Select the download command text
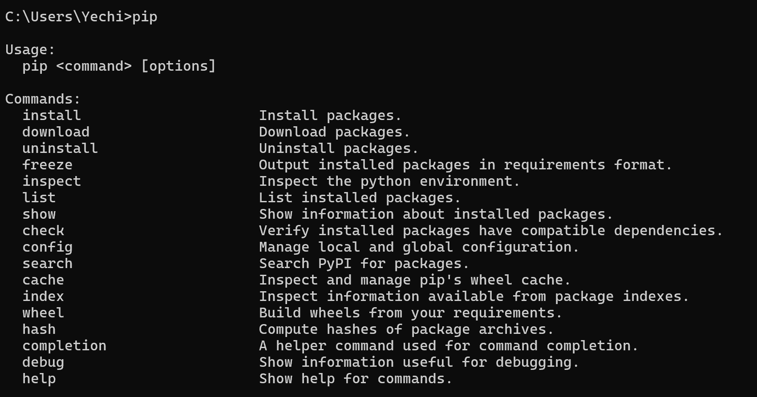The width and height of the screenshot is (757, 397). click(56, 132)
